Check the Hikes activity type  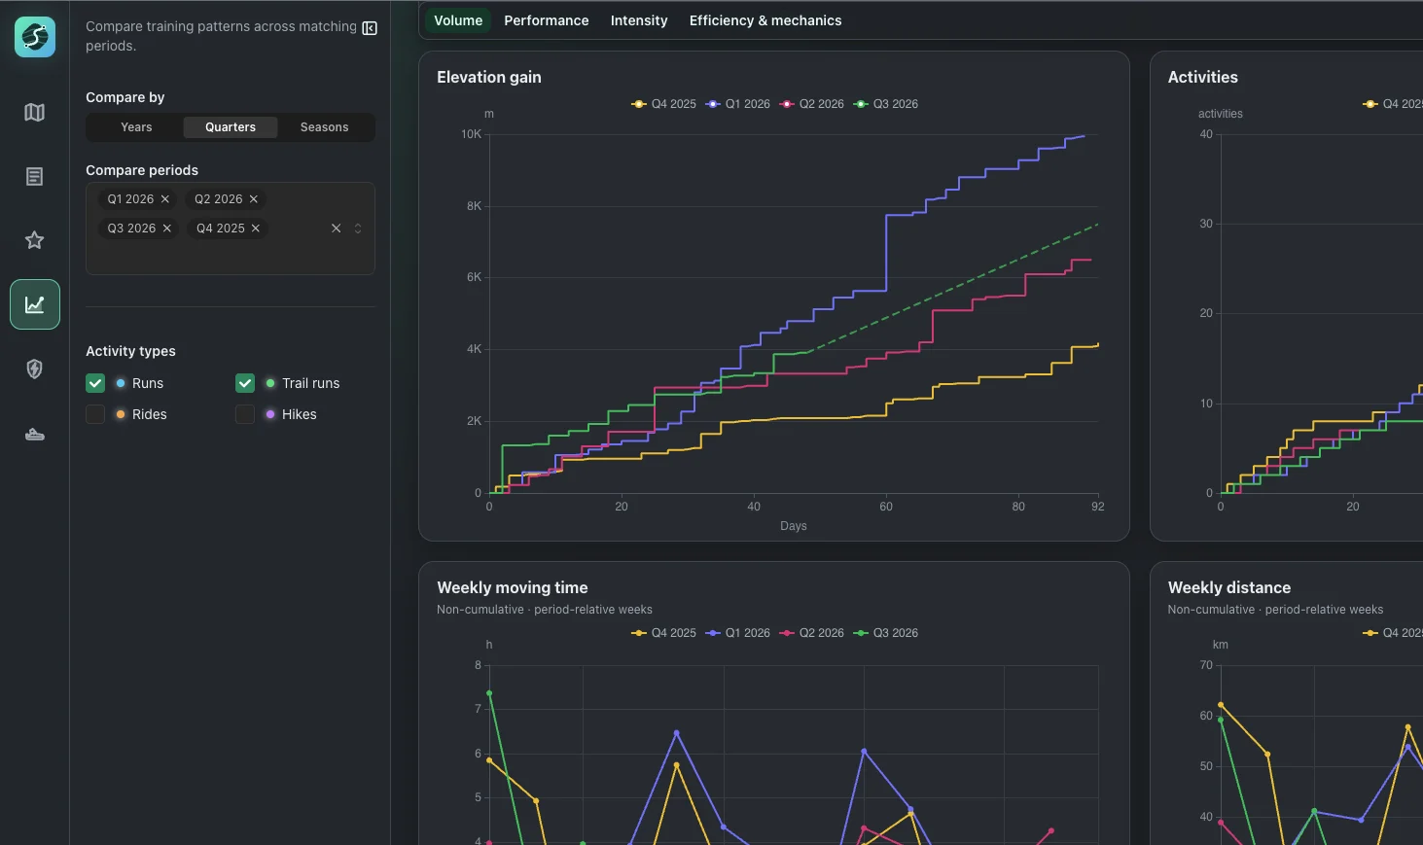pos(245,414)
